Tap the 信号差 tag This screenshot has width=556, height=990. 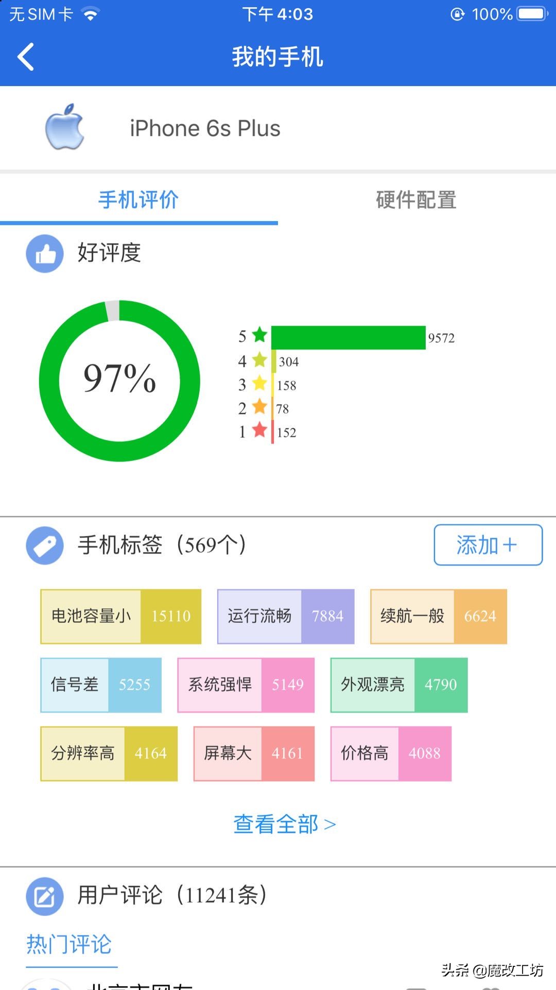[x=101, y=685]
